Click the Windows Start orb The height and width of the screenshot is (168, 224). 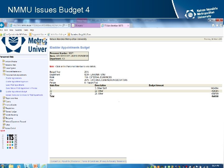(x=2, y=166)
